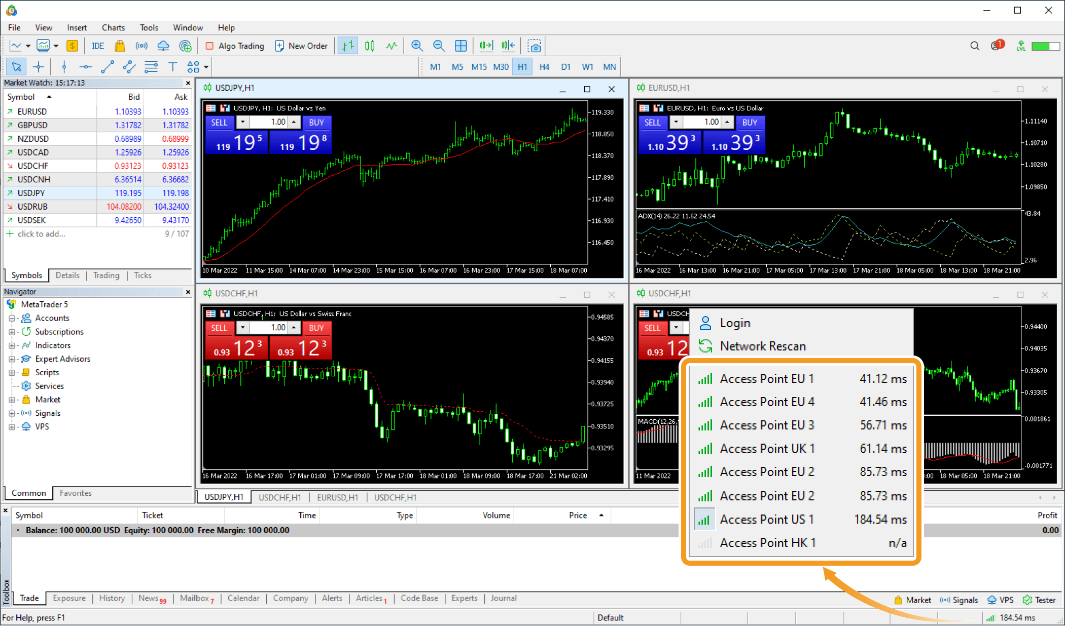Switch chart to line chart mode
This screenshot has height=630, width=1065.
pos(391,46)
